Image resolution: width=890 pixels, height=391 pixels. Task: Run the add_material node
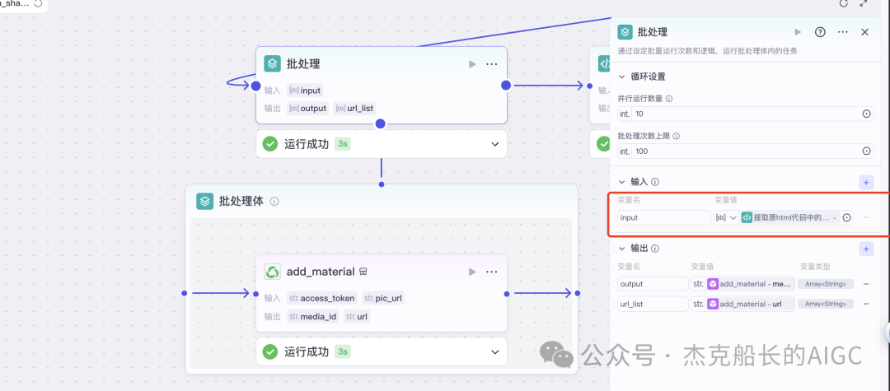[472, 272]
